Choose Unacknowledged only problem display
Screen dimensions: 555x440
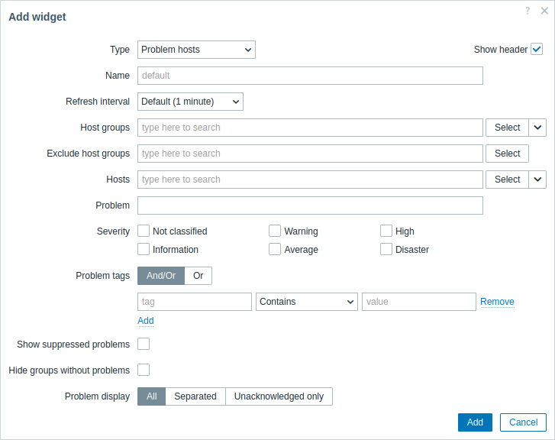pyautogui.click(x=279, y=396)
